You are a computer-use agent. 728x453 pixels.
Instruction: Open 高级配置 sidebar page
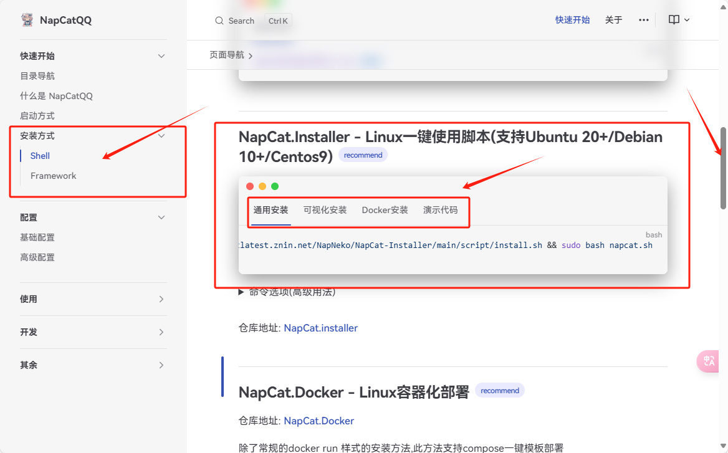[37, 257]
